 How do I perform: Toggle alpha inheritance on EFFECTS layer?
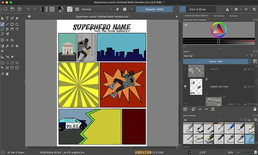(x=249, y=69)
